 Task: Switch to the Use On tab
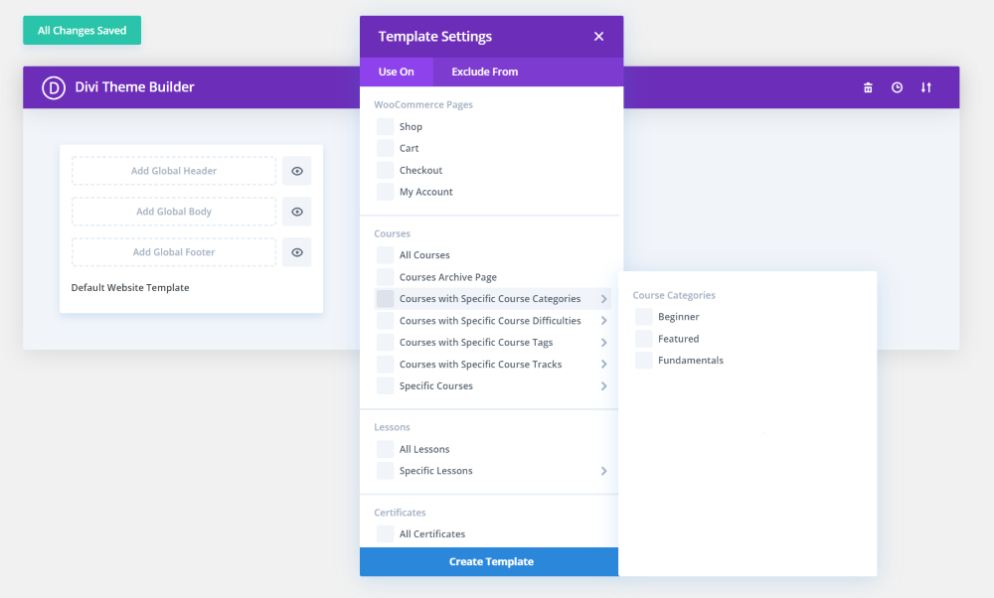[397, 72]
